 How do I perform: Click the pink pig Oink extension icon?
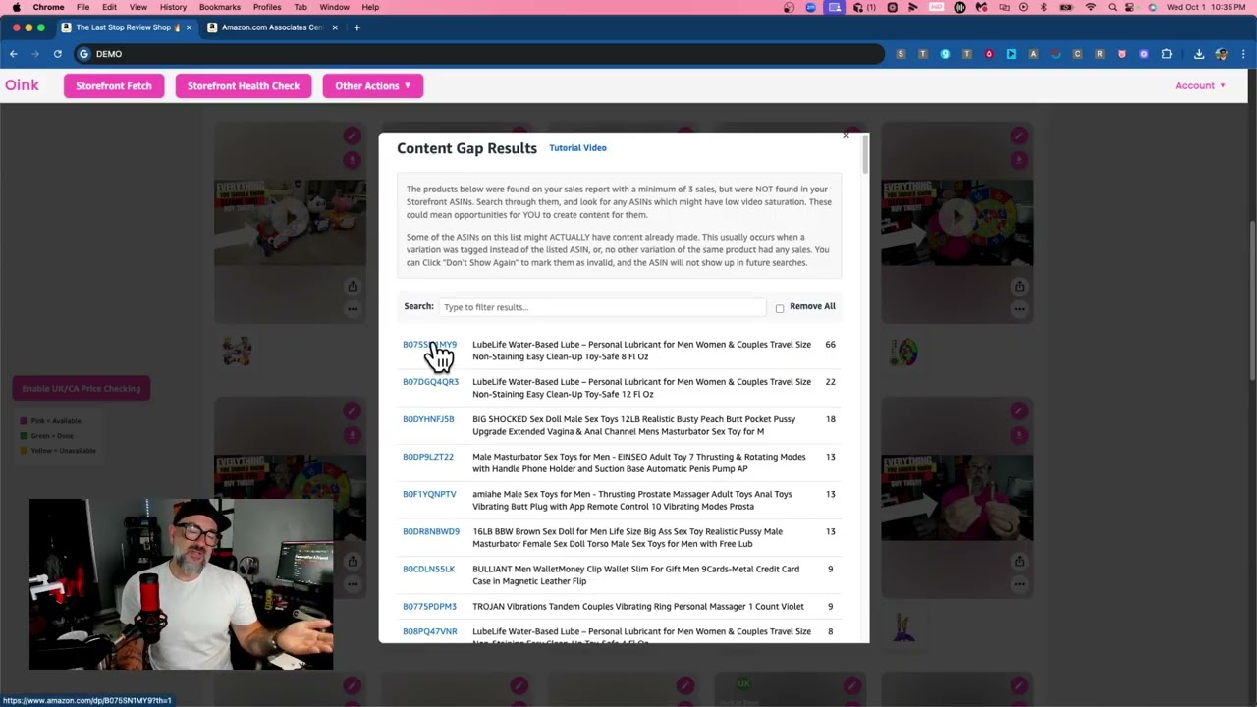click(1121, 54)
